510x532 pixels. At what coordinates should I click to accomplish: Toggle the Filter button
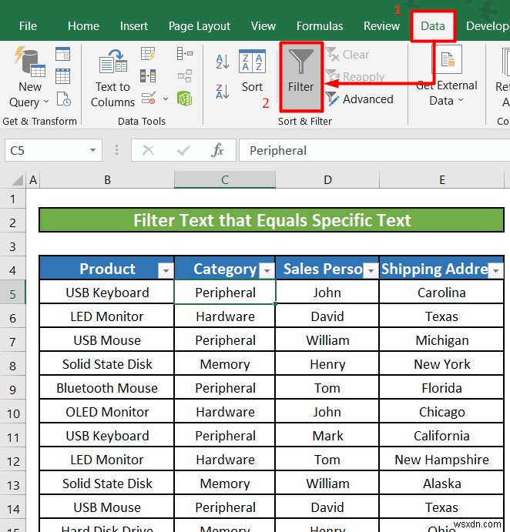tap(301, 77)
